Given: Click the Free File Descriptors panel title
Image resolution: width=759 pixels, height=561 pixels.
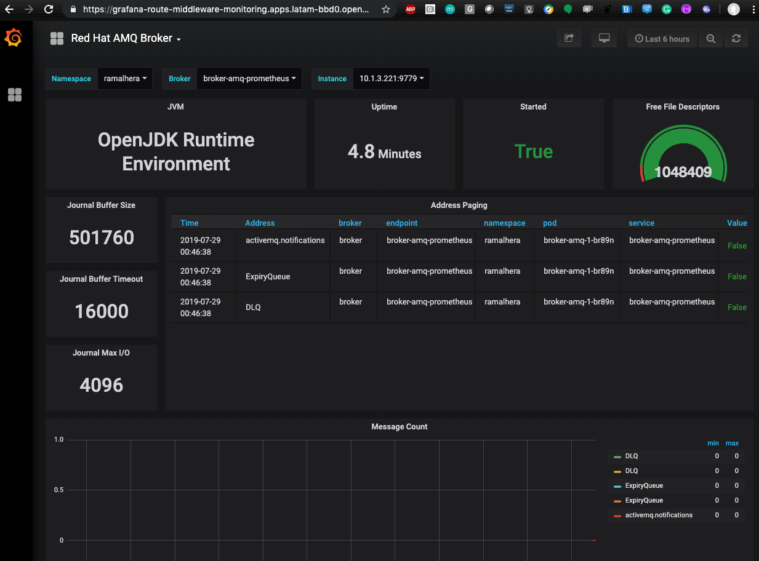Looking at the screenshot, I should [683, 106].
